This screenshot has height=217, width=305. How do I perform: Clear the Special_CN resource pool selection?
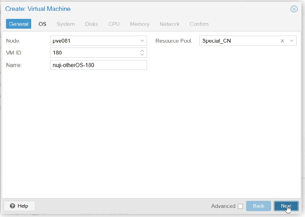point(282,41)
